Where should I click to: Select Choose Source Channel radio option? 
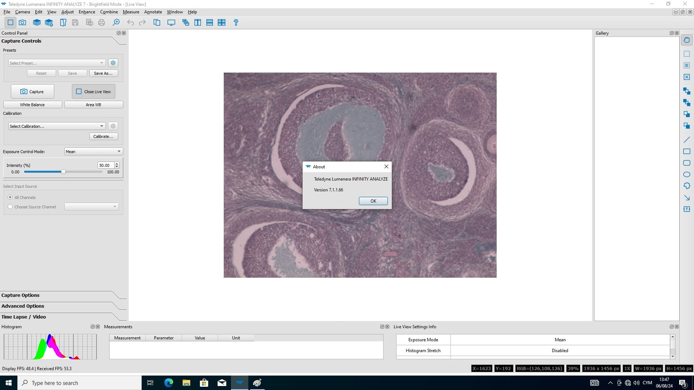coord(10,207)
